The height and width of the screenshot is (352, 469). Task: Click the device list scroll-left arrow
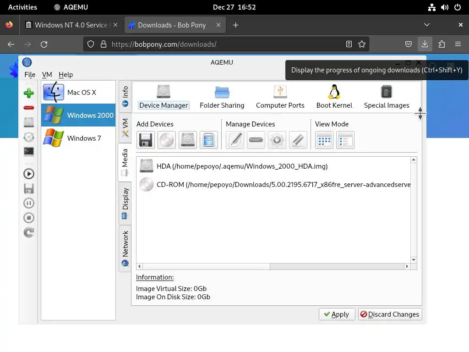pyautogui.click(x=139, y=266)
